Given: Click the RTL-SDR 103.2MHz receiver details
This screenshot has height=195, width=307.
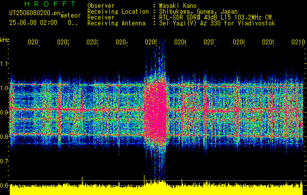Looking at the screenshot, I should pos(215,18).
